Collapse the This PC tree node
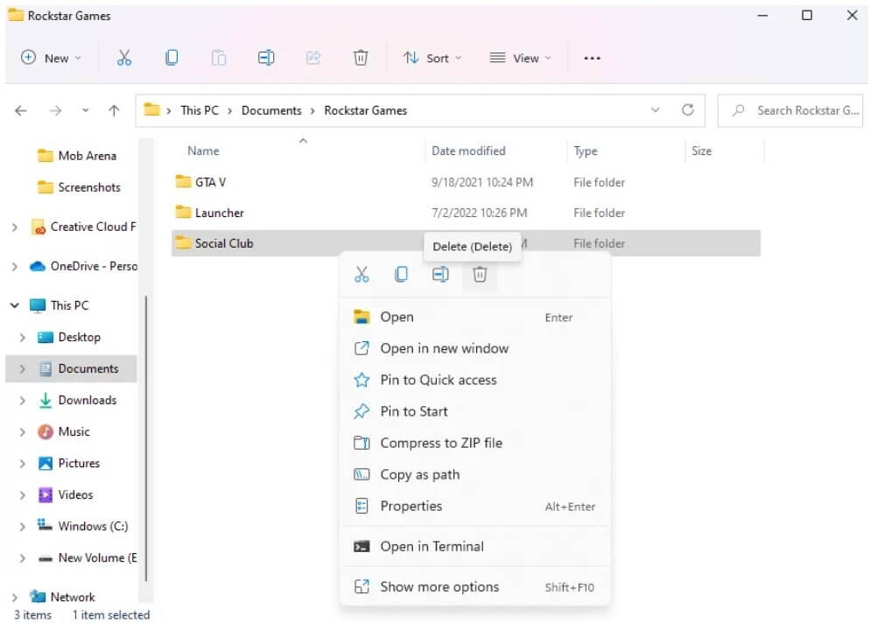The width and height of the screenshot is (870, 623). pyautogui.click(x=15, y=305)
